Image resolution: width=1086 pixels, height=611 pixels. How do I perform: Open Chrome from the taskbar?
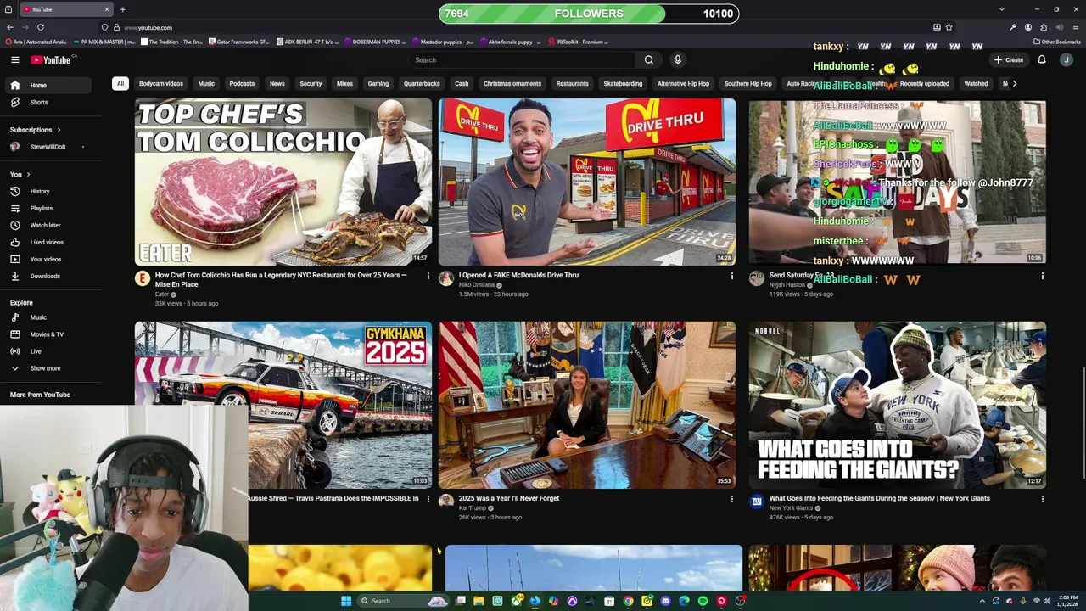(628, 601)
